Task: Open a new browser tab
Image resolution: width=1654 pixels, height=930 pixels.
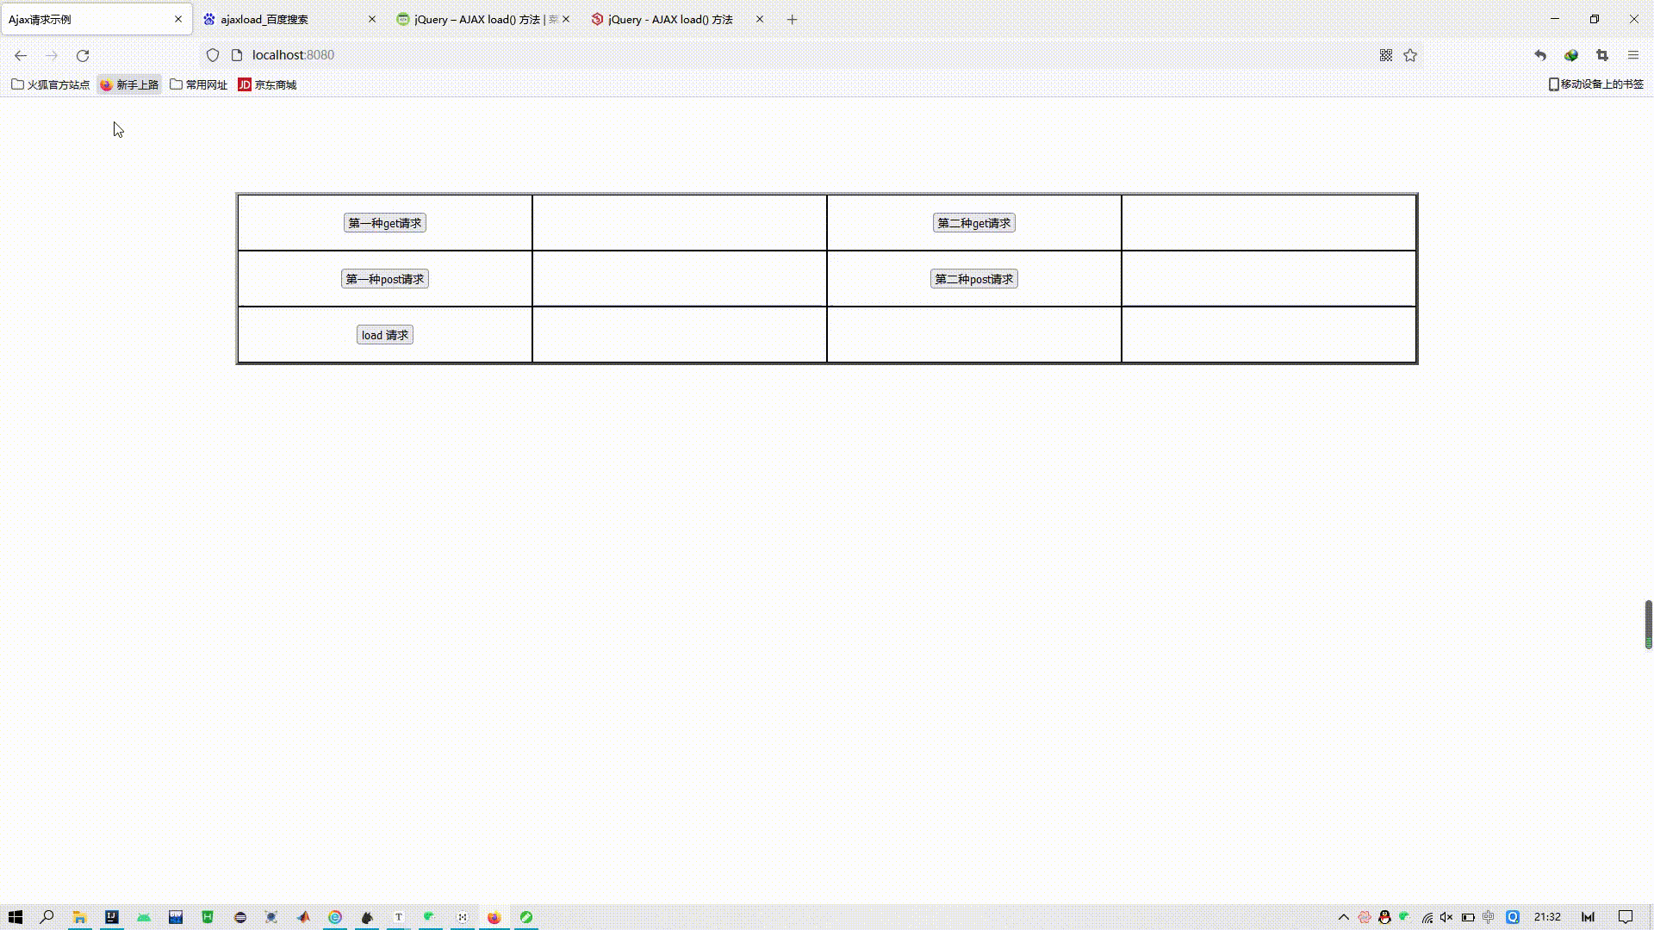Action: [x=793, y=19]
